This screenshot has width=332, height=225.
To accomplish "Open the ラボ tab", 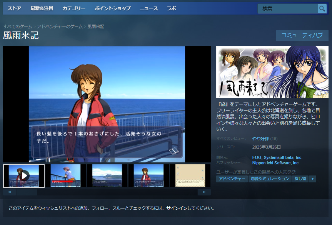I will [171, 8].
